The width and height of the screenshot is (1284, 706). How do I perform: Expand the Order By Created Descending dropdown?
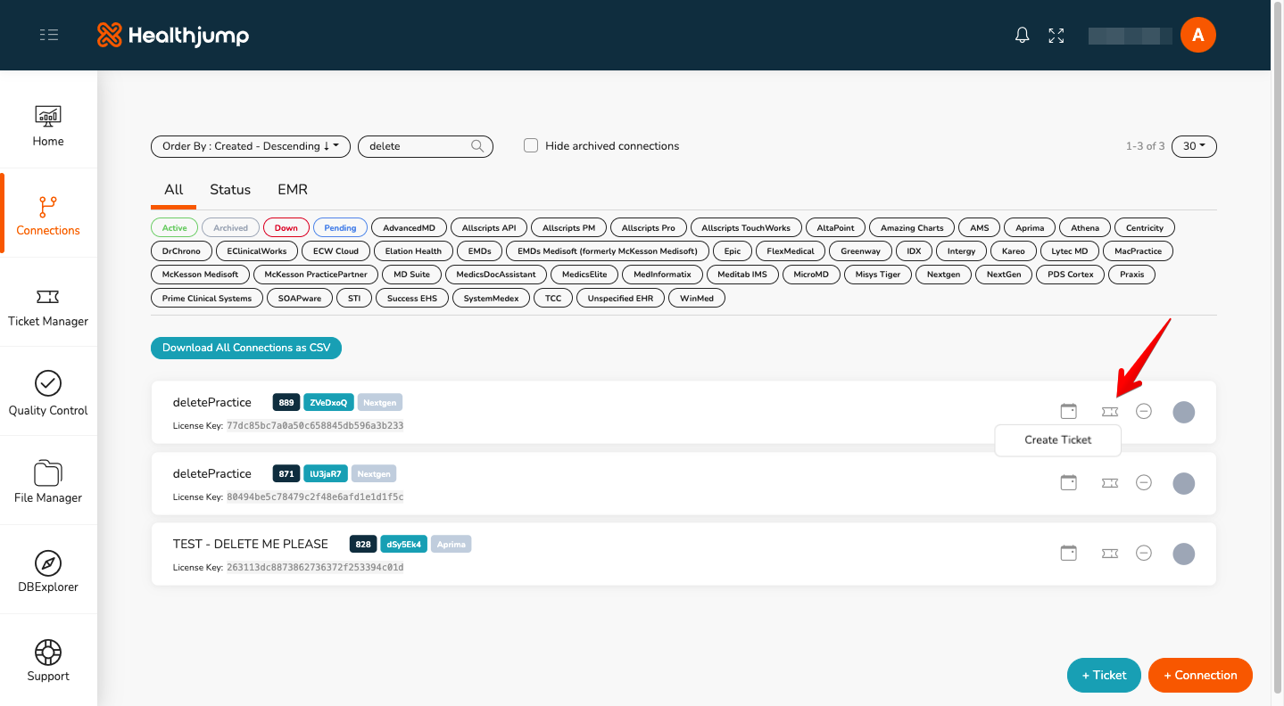(x=251, y=146)
